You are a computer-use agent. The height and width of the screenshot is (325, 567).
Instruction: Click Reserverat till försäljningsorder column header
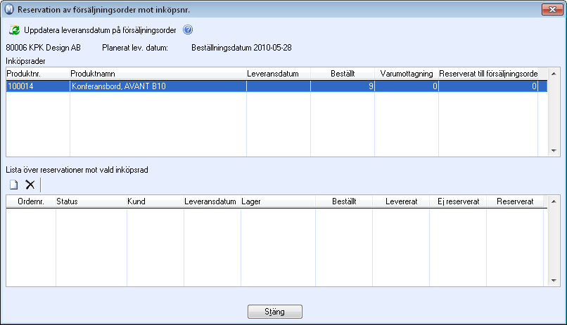coord(488,74)
